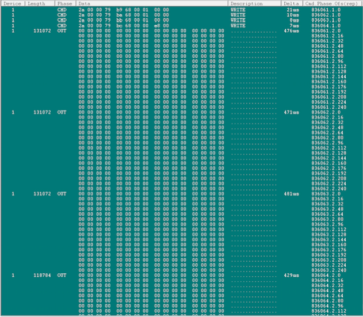Click the offset 836063.2.224
363x317 pixels.
[x=328, y=265]
